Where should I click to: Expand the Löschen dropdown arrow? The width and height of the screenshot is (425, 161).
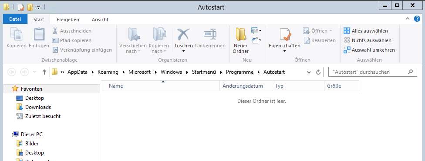click(183, 51)
